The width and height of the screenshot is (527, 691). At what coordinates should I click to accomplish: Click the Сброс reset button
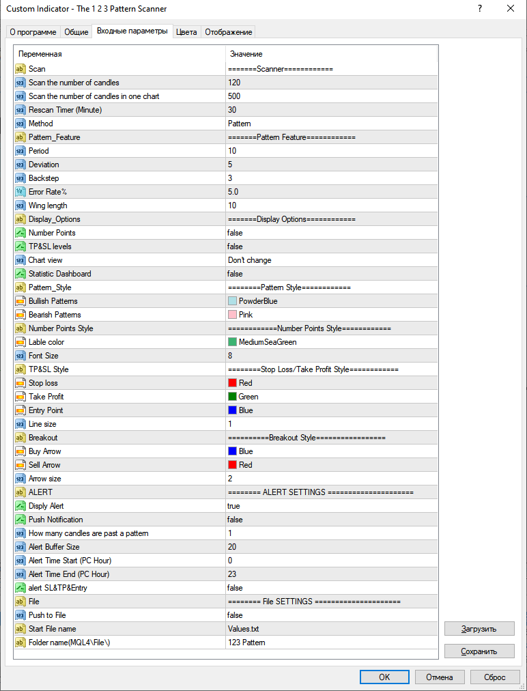[x=494, y=677]
